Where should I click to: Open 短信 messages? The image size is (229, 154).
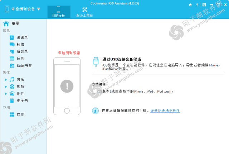point(20,44)
